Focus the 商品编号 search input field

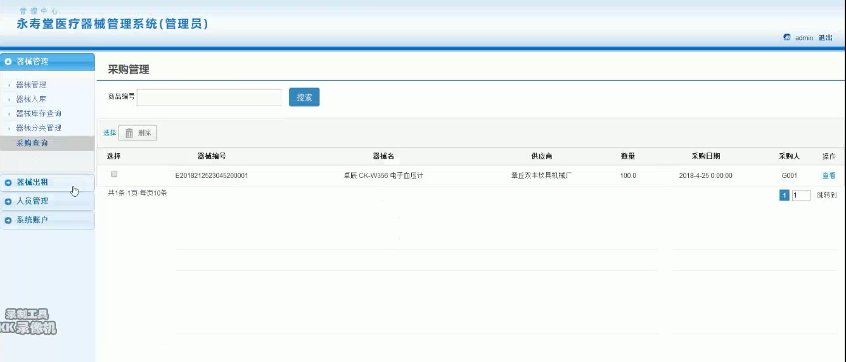pos(209,97)
